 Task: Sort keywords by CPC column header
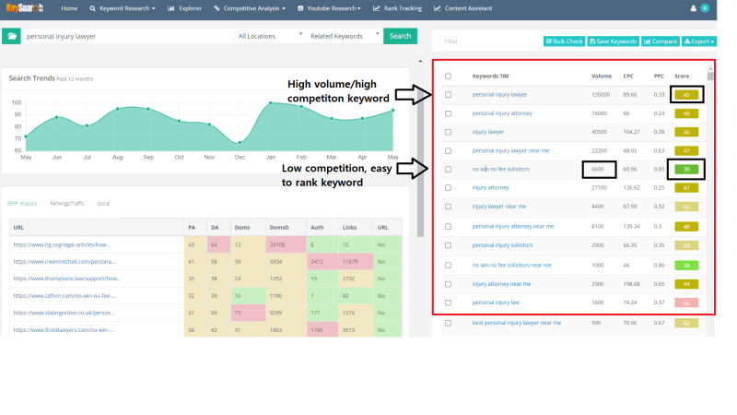(x=628, y=76)
